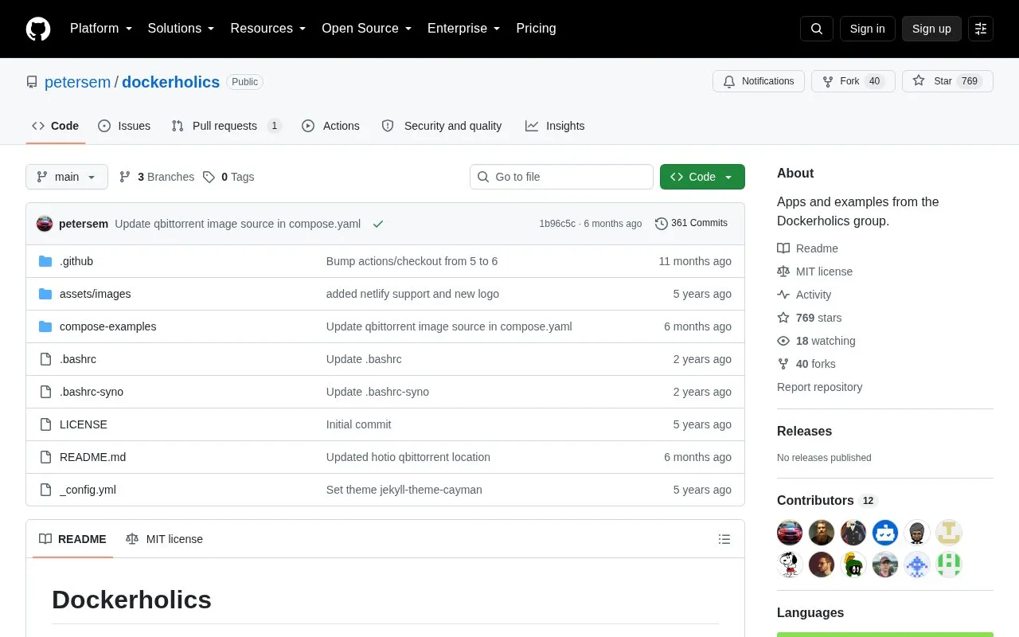Open the main branch selector dropdown
This screenshot has width=1019, height=637.
[67, 177]
